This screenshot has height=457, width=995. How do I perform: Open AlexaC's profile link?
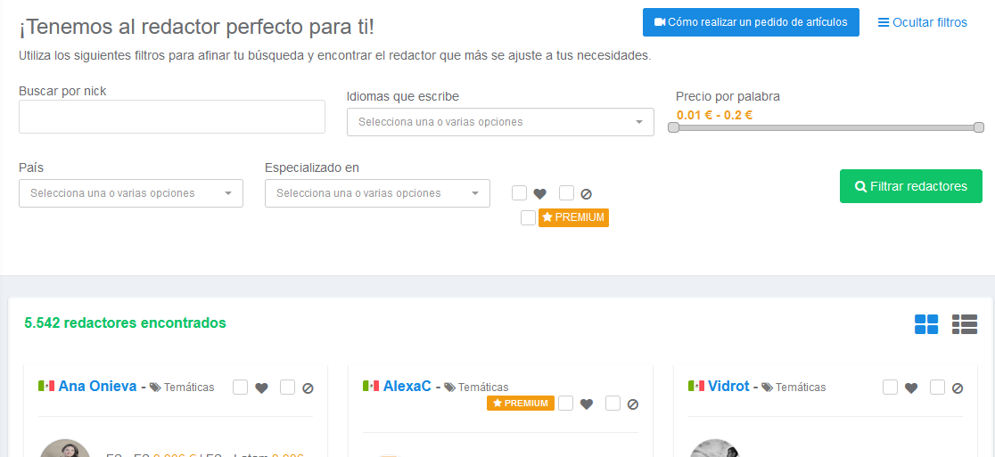407,386
